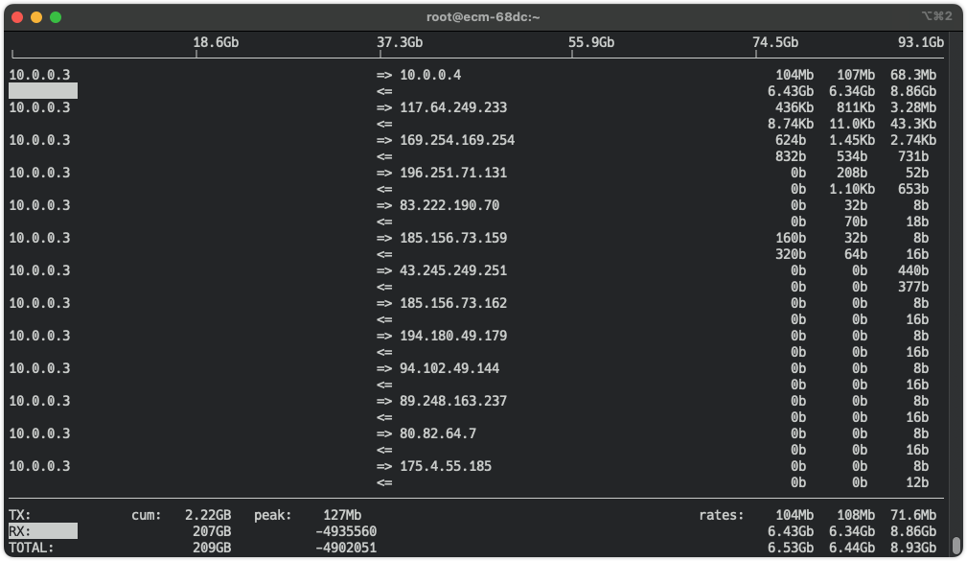Click the TOTAL: label at the bottom

tap(32, 548)
